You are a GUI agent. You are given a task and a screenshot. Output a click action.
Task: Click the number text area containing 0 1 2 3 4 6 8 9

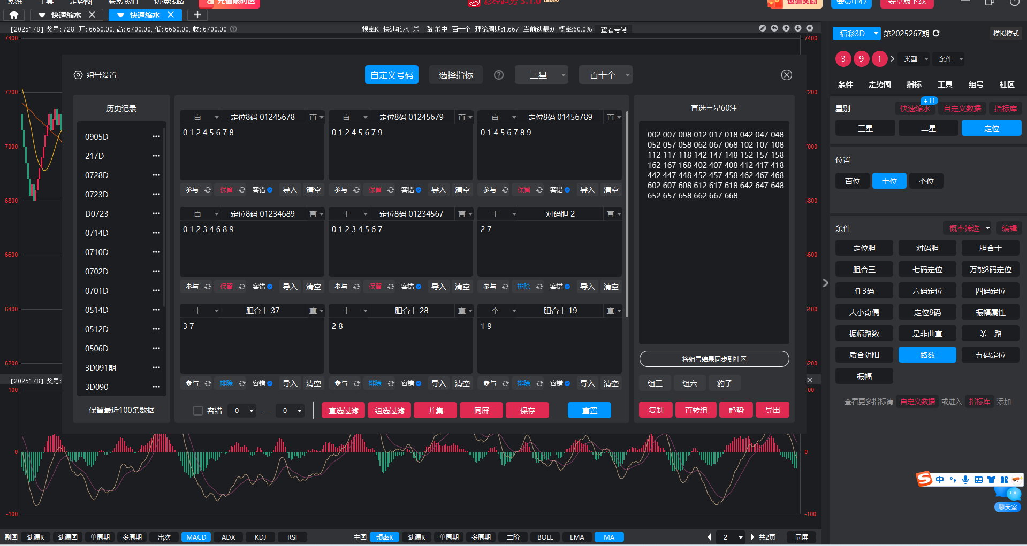[x=252, y=249]
